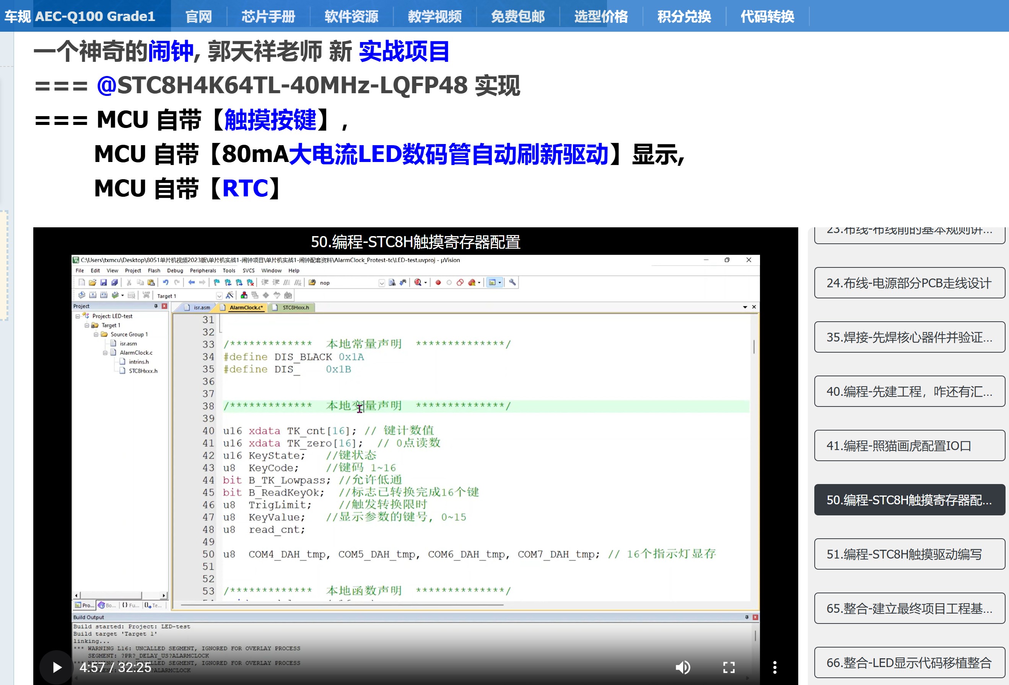Open the SVCS menu

coord(248,270)
